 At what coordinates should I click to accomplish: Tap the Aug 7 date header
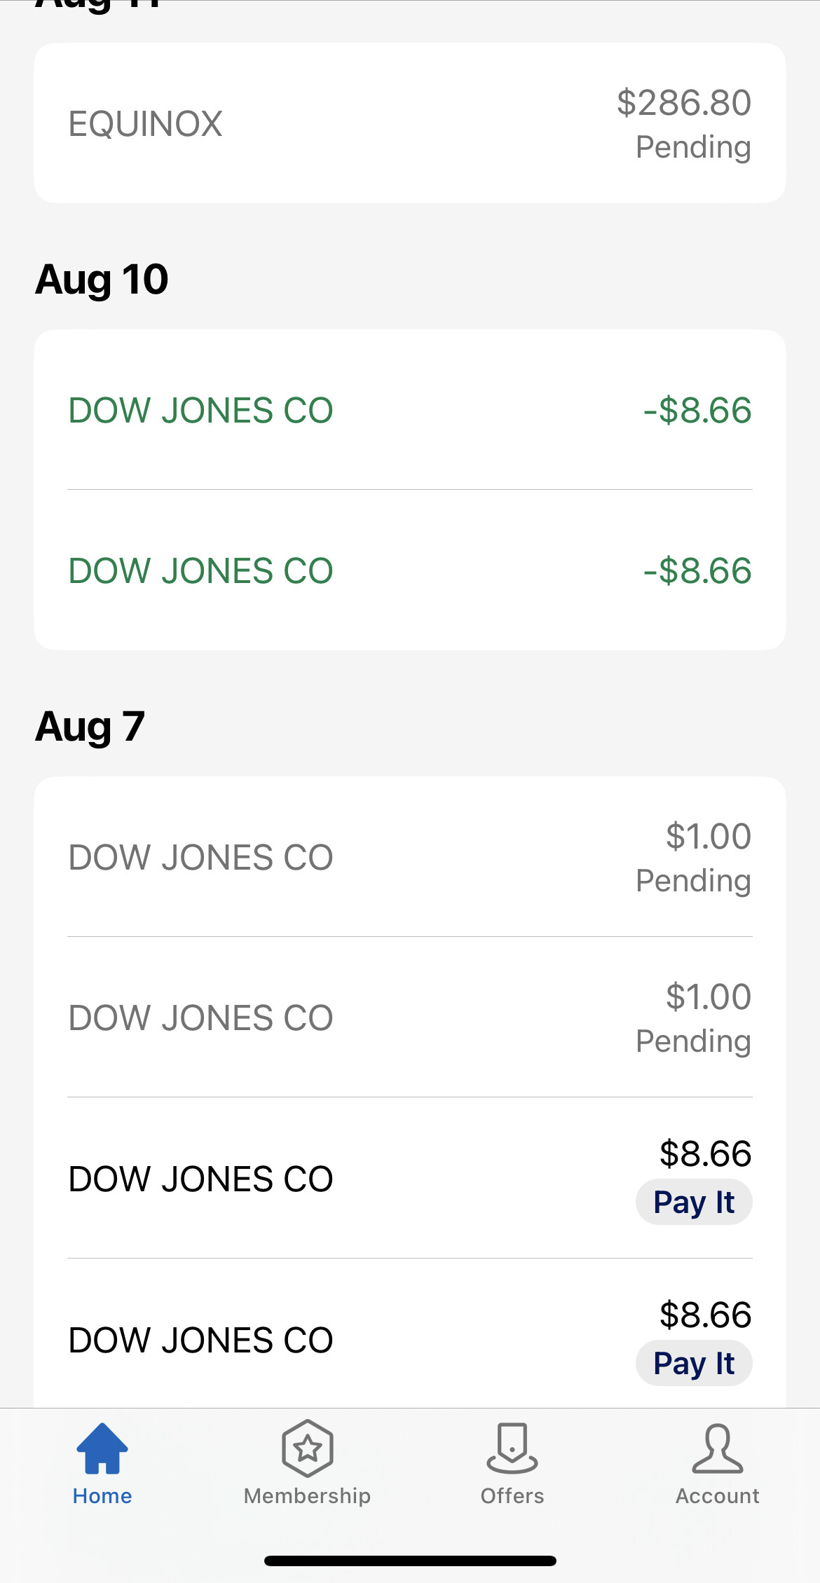[x=90, y=727]
